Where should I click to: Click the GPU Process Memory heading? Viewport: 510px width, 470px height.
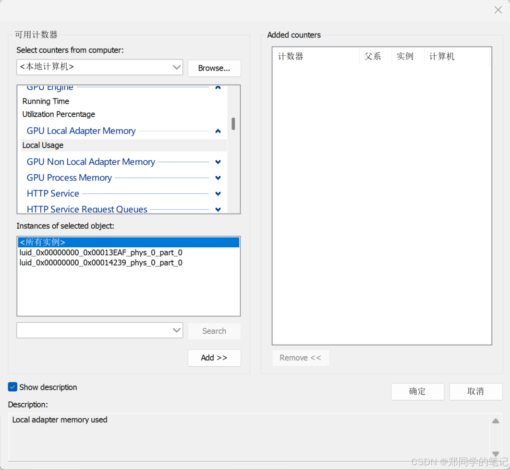[69, 178]
